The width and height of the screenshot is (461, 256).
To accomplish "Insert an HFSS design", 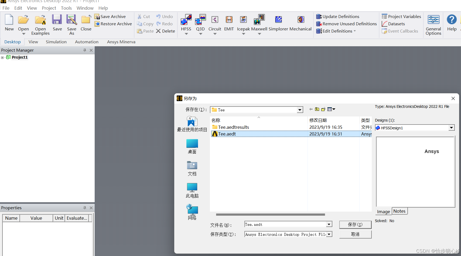I will pos(186,20).
